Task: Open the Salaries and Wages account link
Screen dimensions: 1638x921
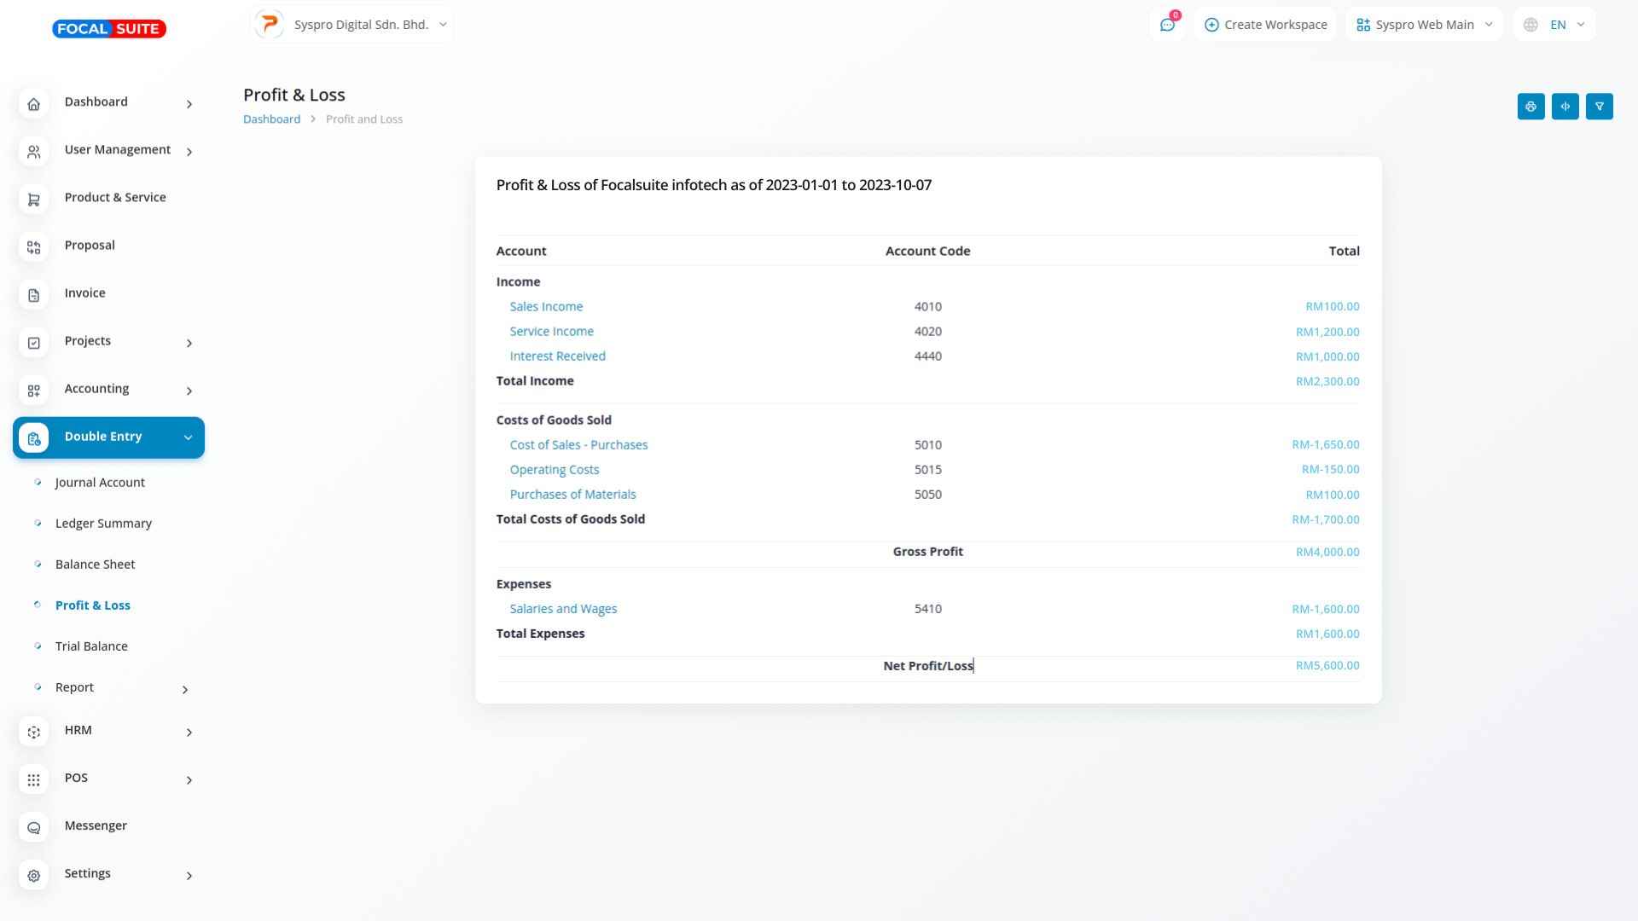Action: tap(563, 609)
